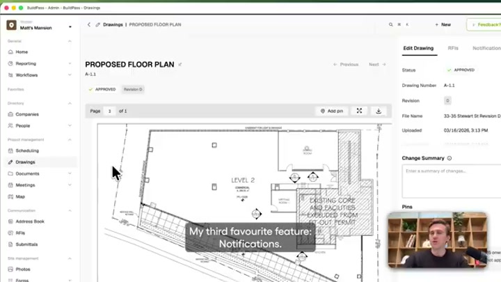Expand the People submenu chevron

pos(70,125)
